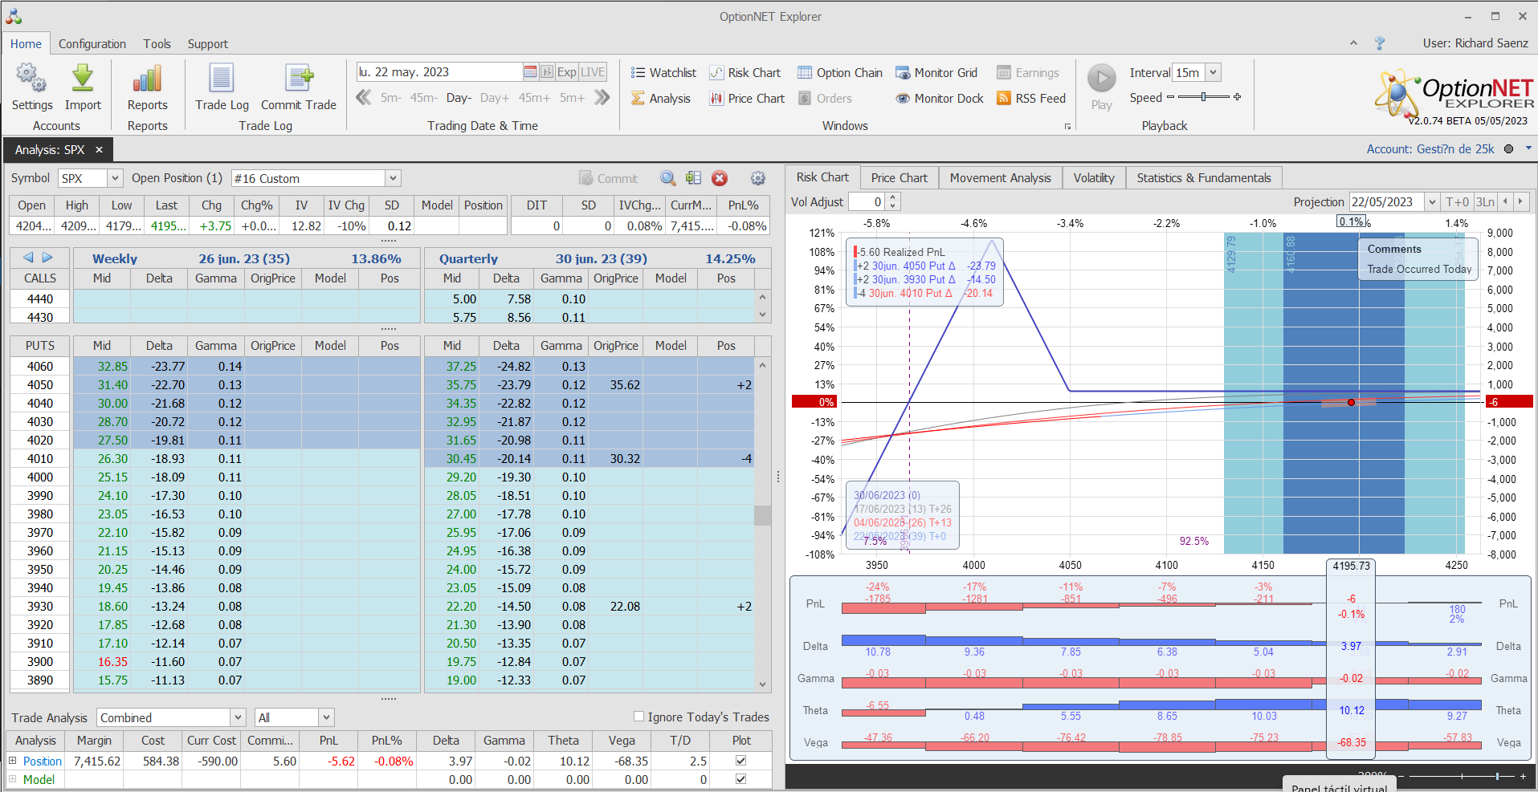Switch to the Configuration ribbon tab

(x=92, y=44)
